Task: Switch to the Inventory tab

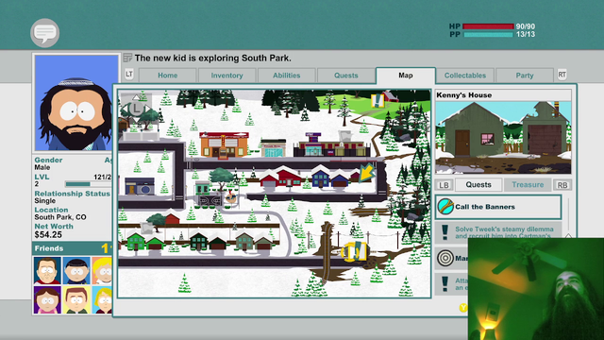Action: pyautogui.click(x=226, y=76)
